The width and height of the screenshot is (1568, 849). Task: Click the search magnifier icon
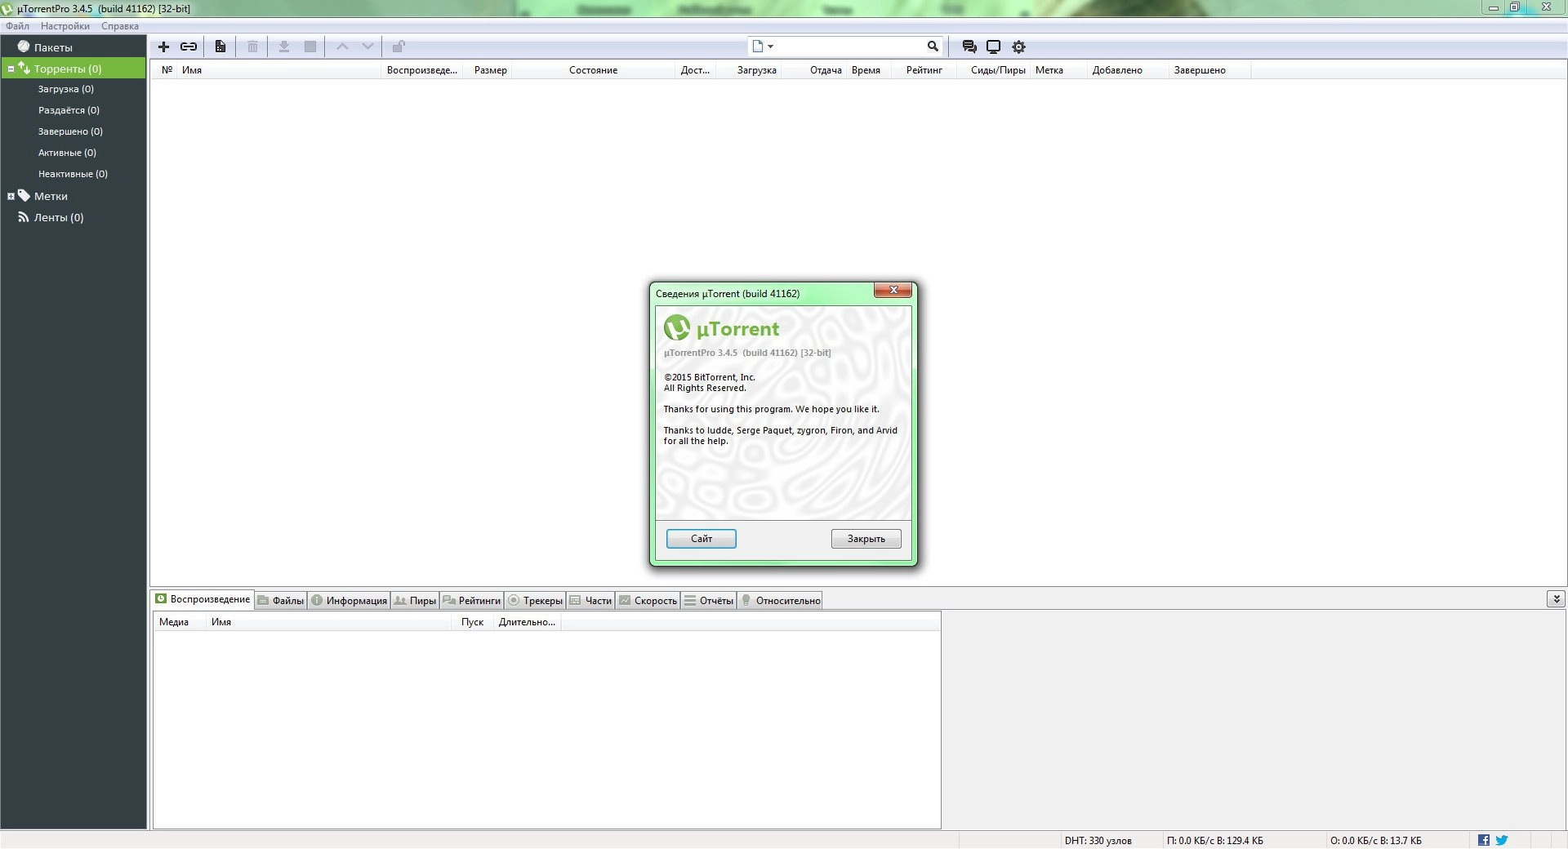[x=933, y=47]
